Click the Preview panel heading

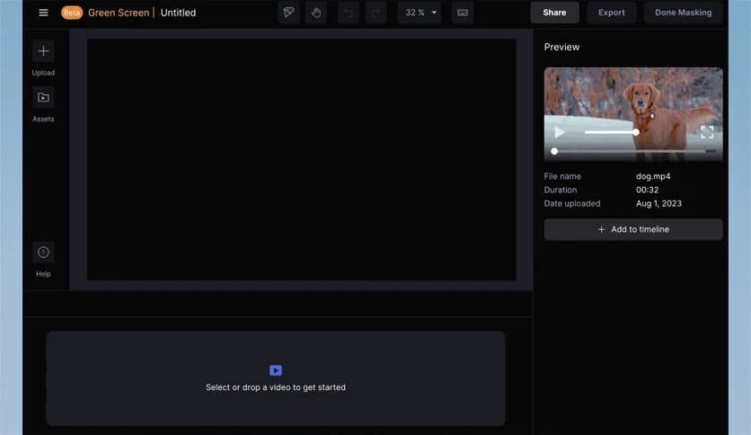click(561, 47)
